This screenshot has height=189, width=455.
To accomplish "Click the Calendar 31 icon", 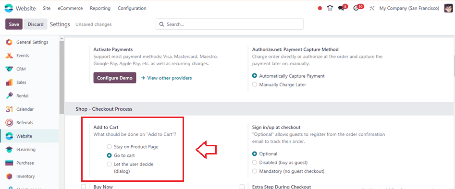I will click(x=9, y=109).
